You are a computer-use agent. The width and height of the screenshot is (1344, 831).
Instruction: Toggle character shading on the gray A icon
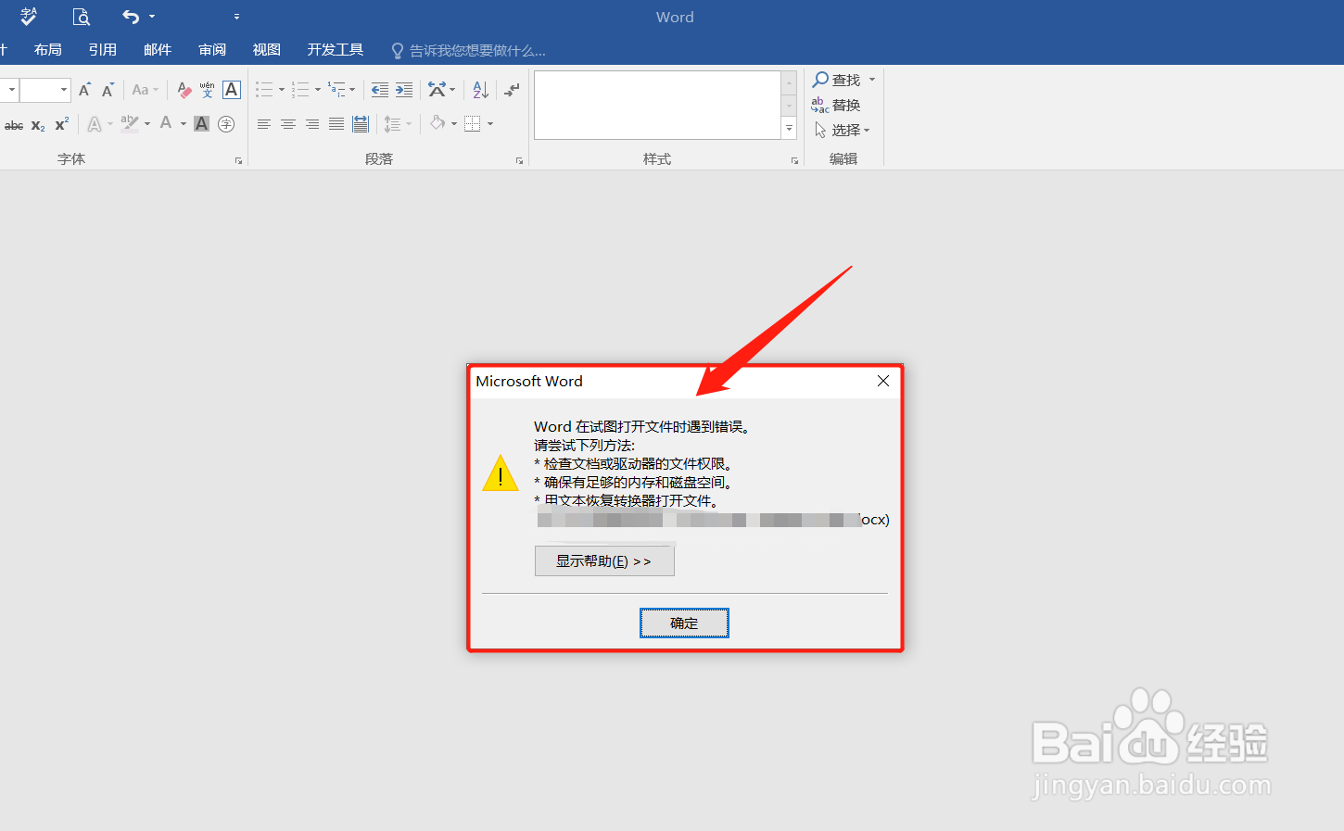coord(201,124)
